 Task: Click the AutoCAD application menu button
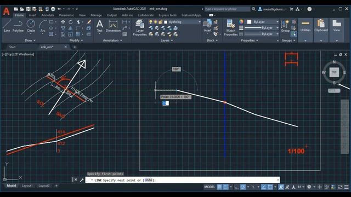tap(6, 11)
